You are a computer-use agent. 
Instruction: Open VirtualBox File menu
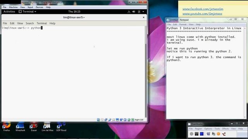pos(5,7)
